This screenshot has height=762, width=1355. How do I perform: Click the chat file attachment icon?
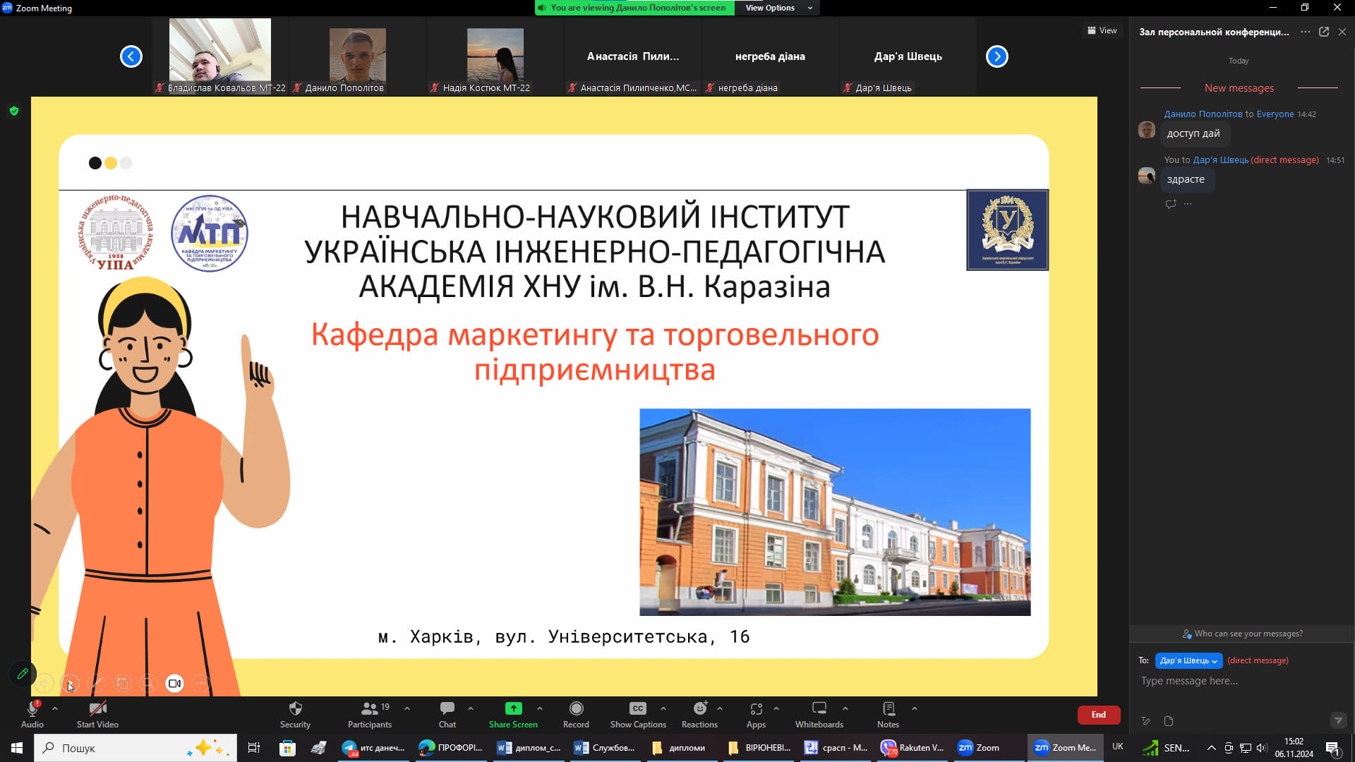pyautogui.click(x=1169, y=721)
